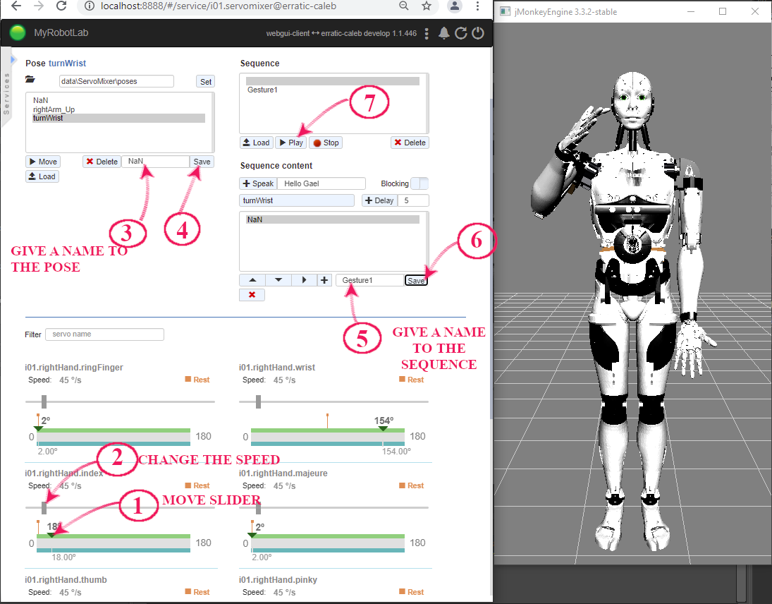Click the reload icon in MyRobotLab header
The image size is (772, 604).
click(461, 33)
